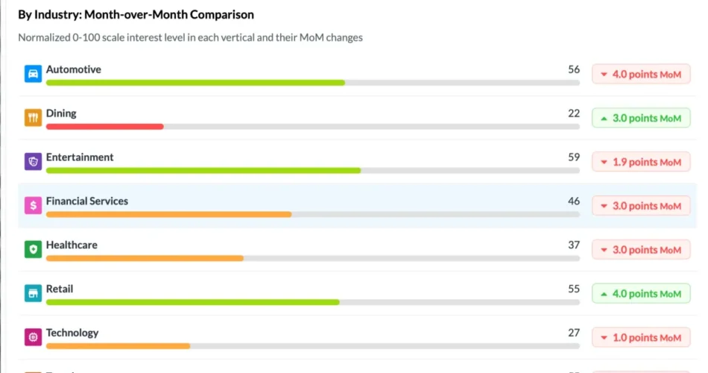The height and width of the screenshot is (373, 708).
Task: Select the magenta Technology chip icon
Action: tap(33, 337)
